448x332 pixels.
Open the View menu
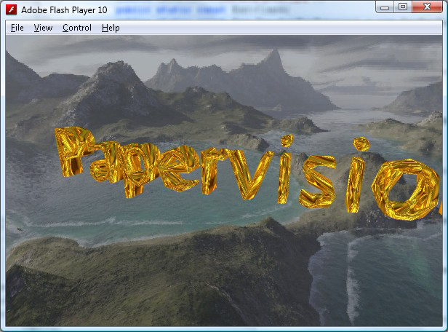point(43,28)
